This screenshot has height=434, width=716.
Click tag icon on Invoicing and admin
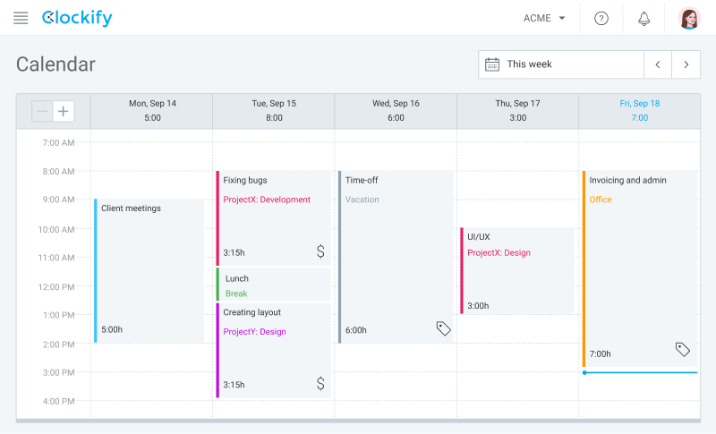click(682, 349)
